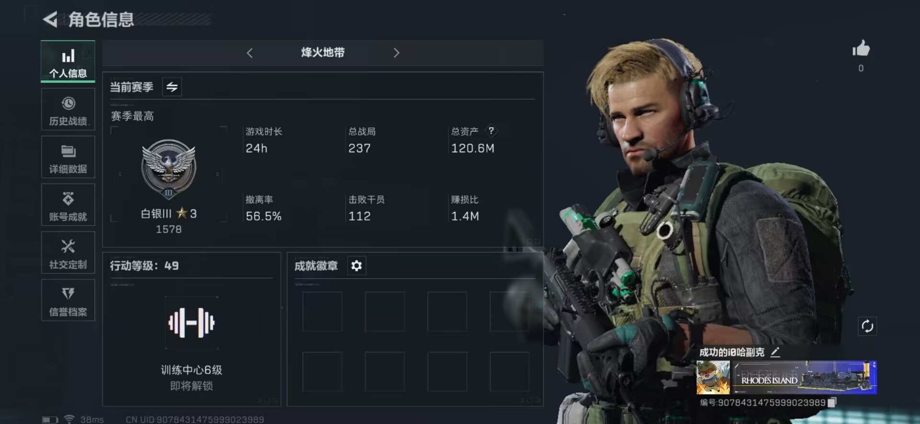Screen dimensions: 920x424
Task: Open 社交定制 customization panel
Action: tap(68, 253)
